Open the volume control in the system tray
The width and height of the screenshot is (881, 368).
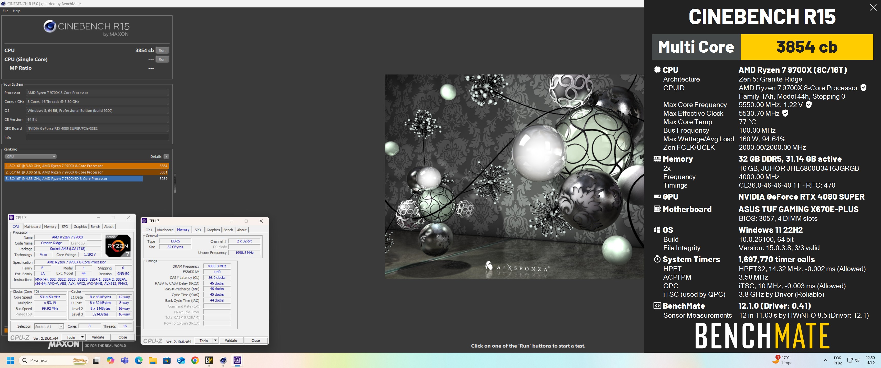click(857, 360)
